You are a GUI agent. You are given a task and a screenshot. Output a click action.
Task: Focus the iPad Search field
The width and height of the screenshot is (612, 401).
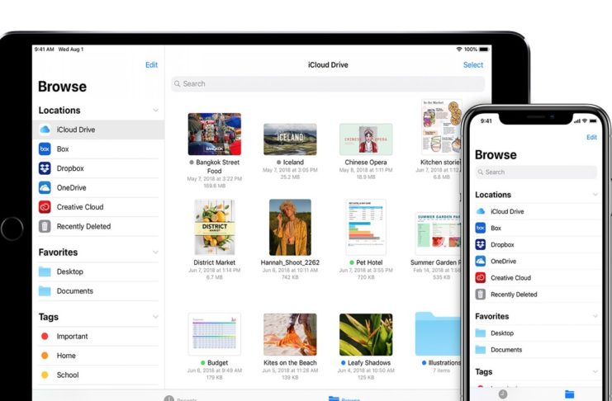tap(328, 84)
